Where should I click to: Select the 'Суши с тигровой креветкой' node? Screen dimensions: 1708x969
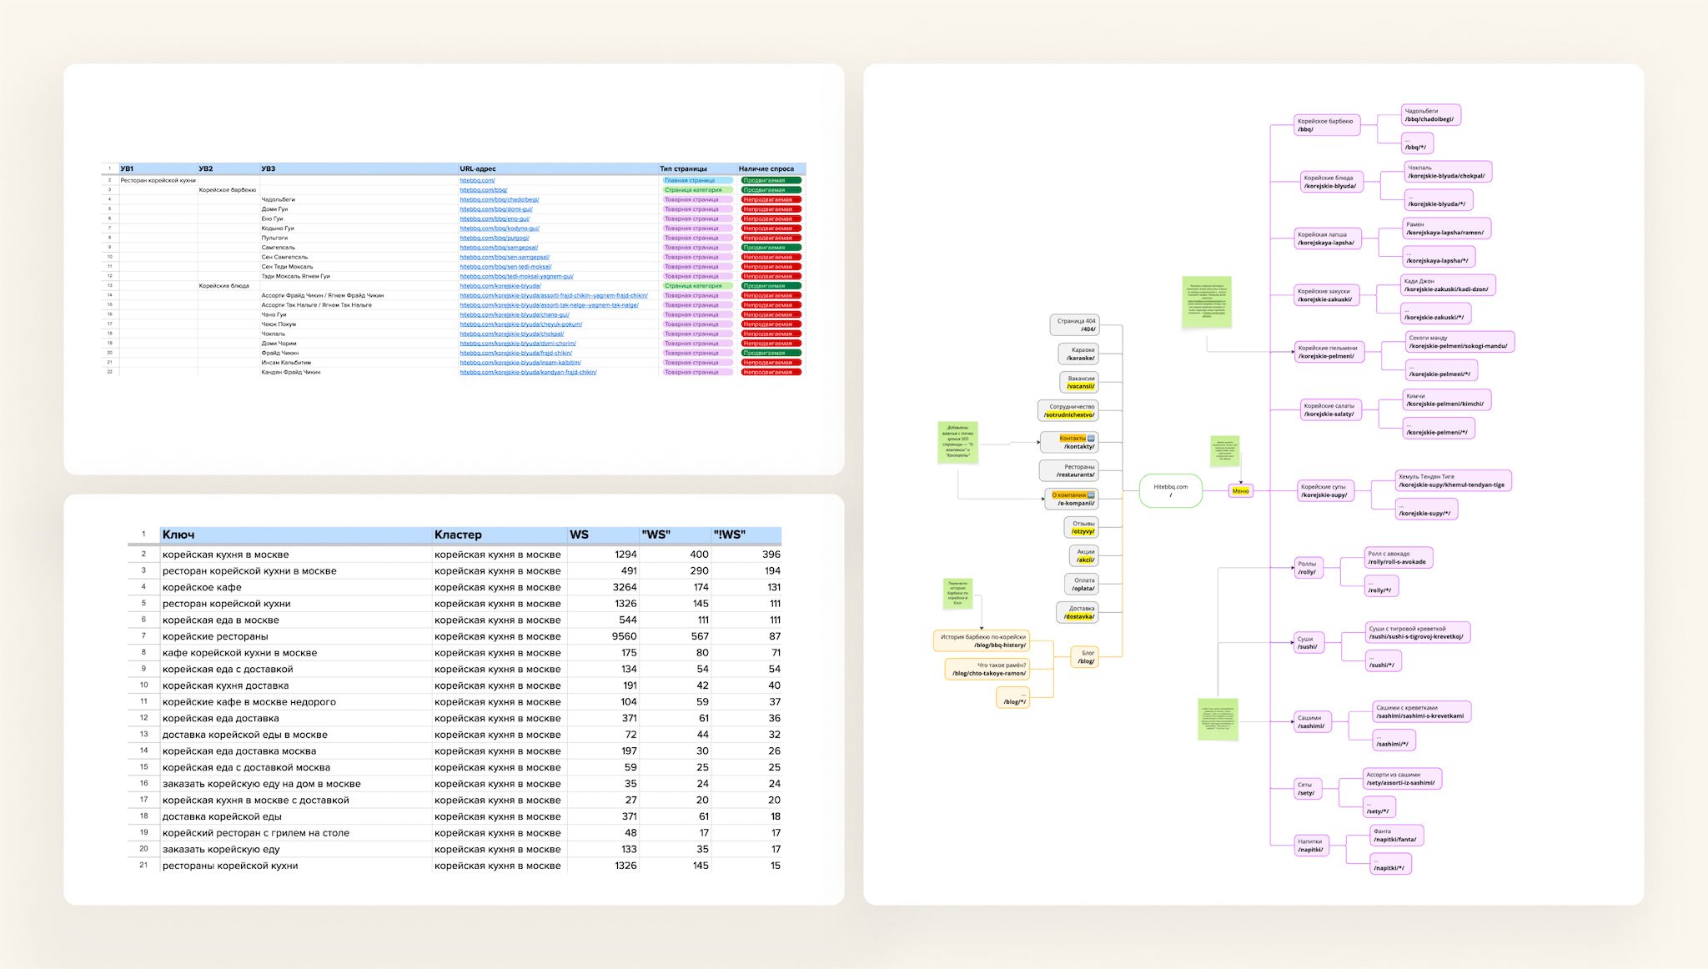click(x=1416, y=632)
